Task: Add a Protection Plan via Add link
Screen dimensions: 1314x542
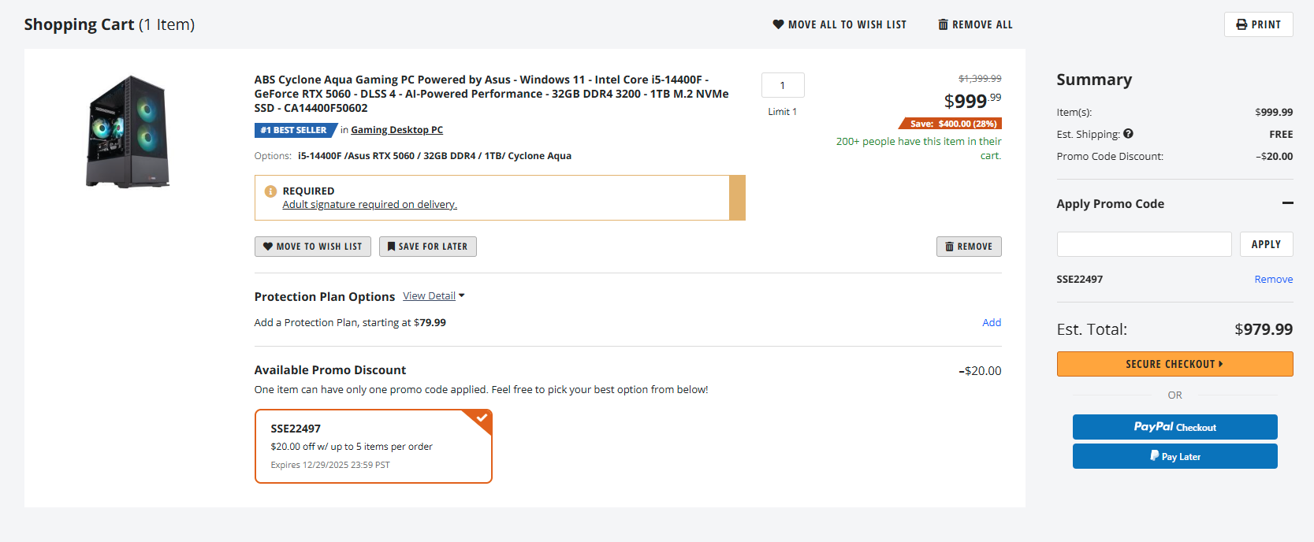Action: click(992, 322)
